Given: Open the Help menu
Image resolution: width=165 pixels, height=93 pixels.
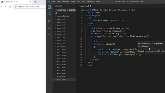Looking at the screenshot, I should (98, 2).
